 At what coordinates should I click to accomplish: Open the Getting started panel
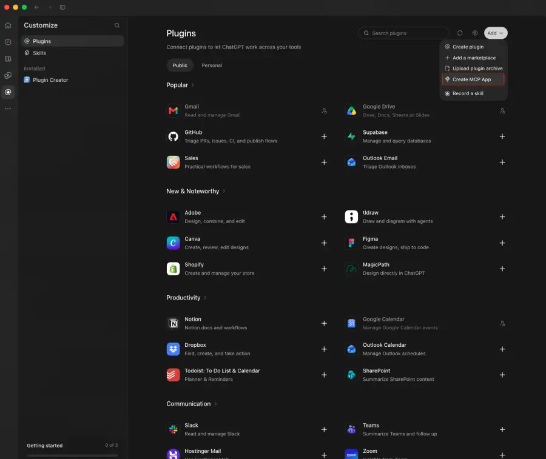(72, 446)
